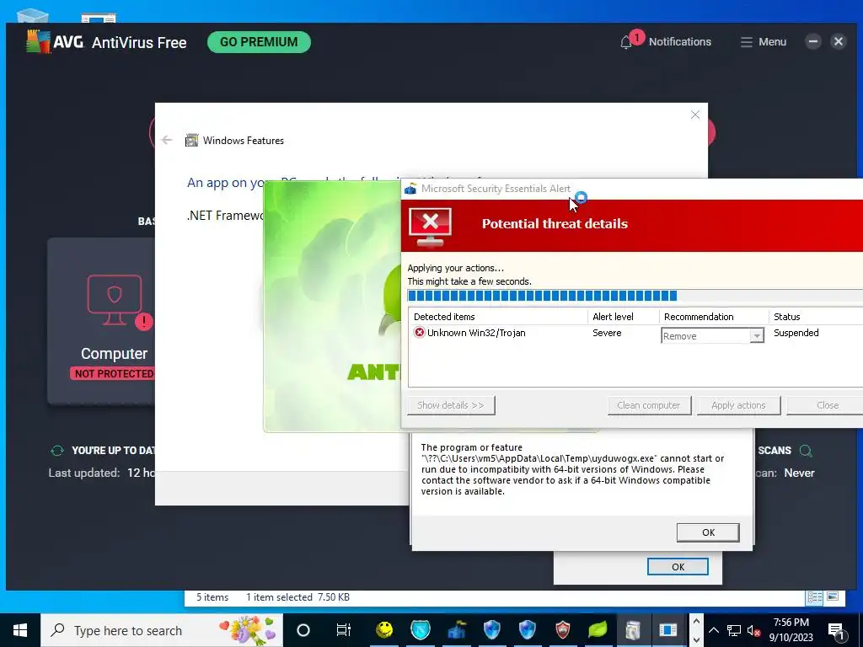
Task: Click the Close button in alert
Action: [x=825, y=405]
